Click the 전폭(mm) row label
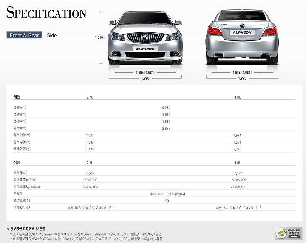This screenshot has height=243, width=306. coord(20,121)
